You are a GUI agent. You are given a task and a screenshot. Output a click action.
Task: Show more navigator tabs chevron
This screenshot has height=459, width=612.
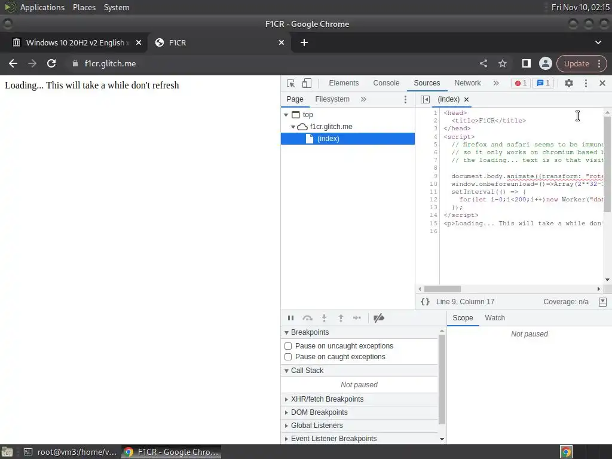(363, 99)
